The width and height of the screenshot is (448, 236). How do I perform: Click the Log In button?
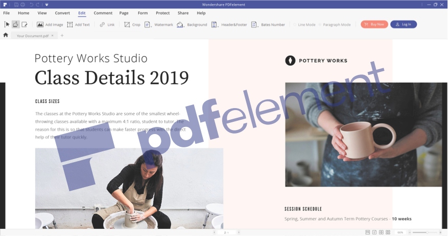[x=404, y=24]
